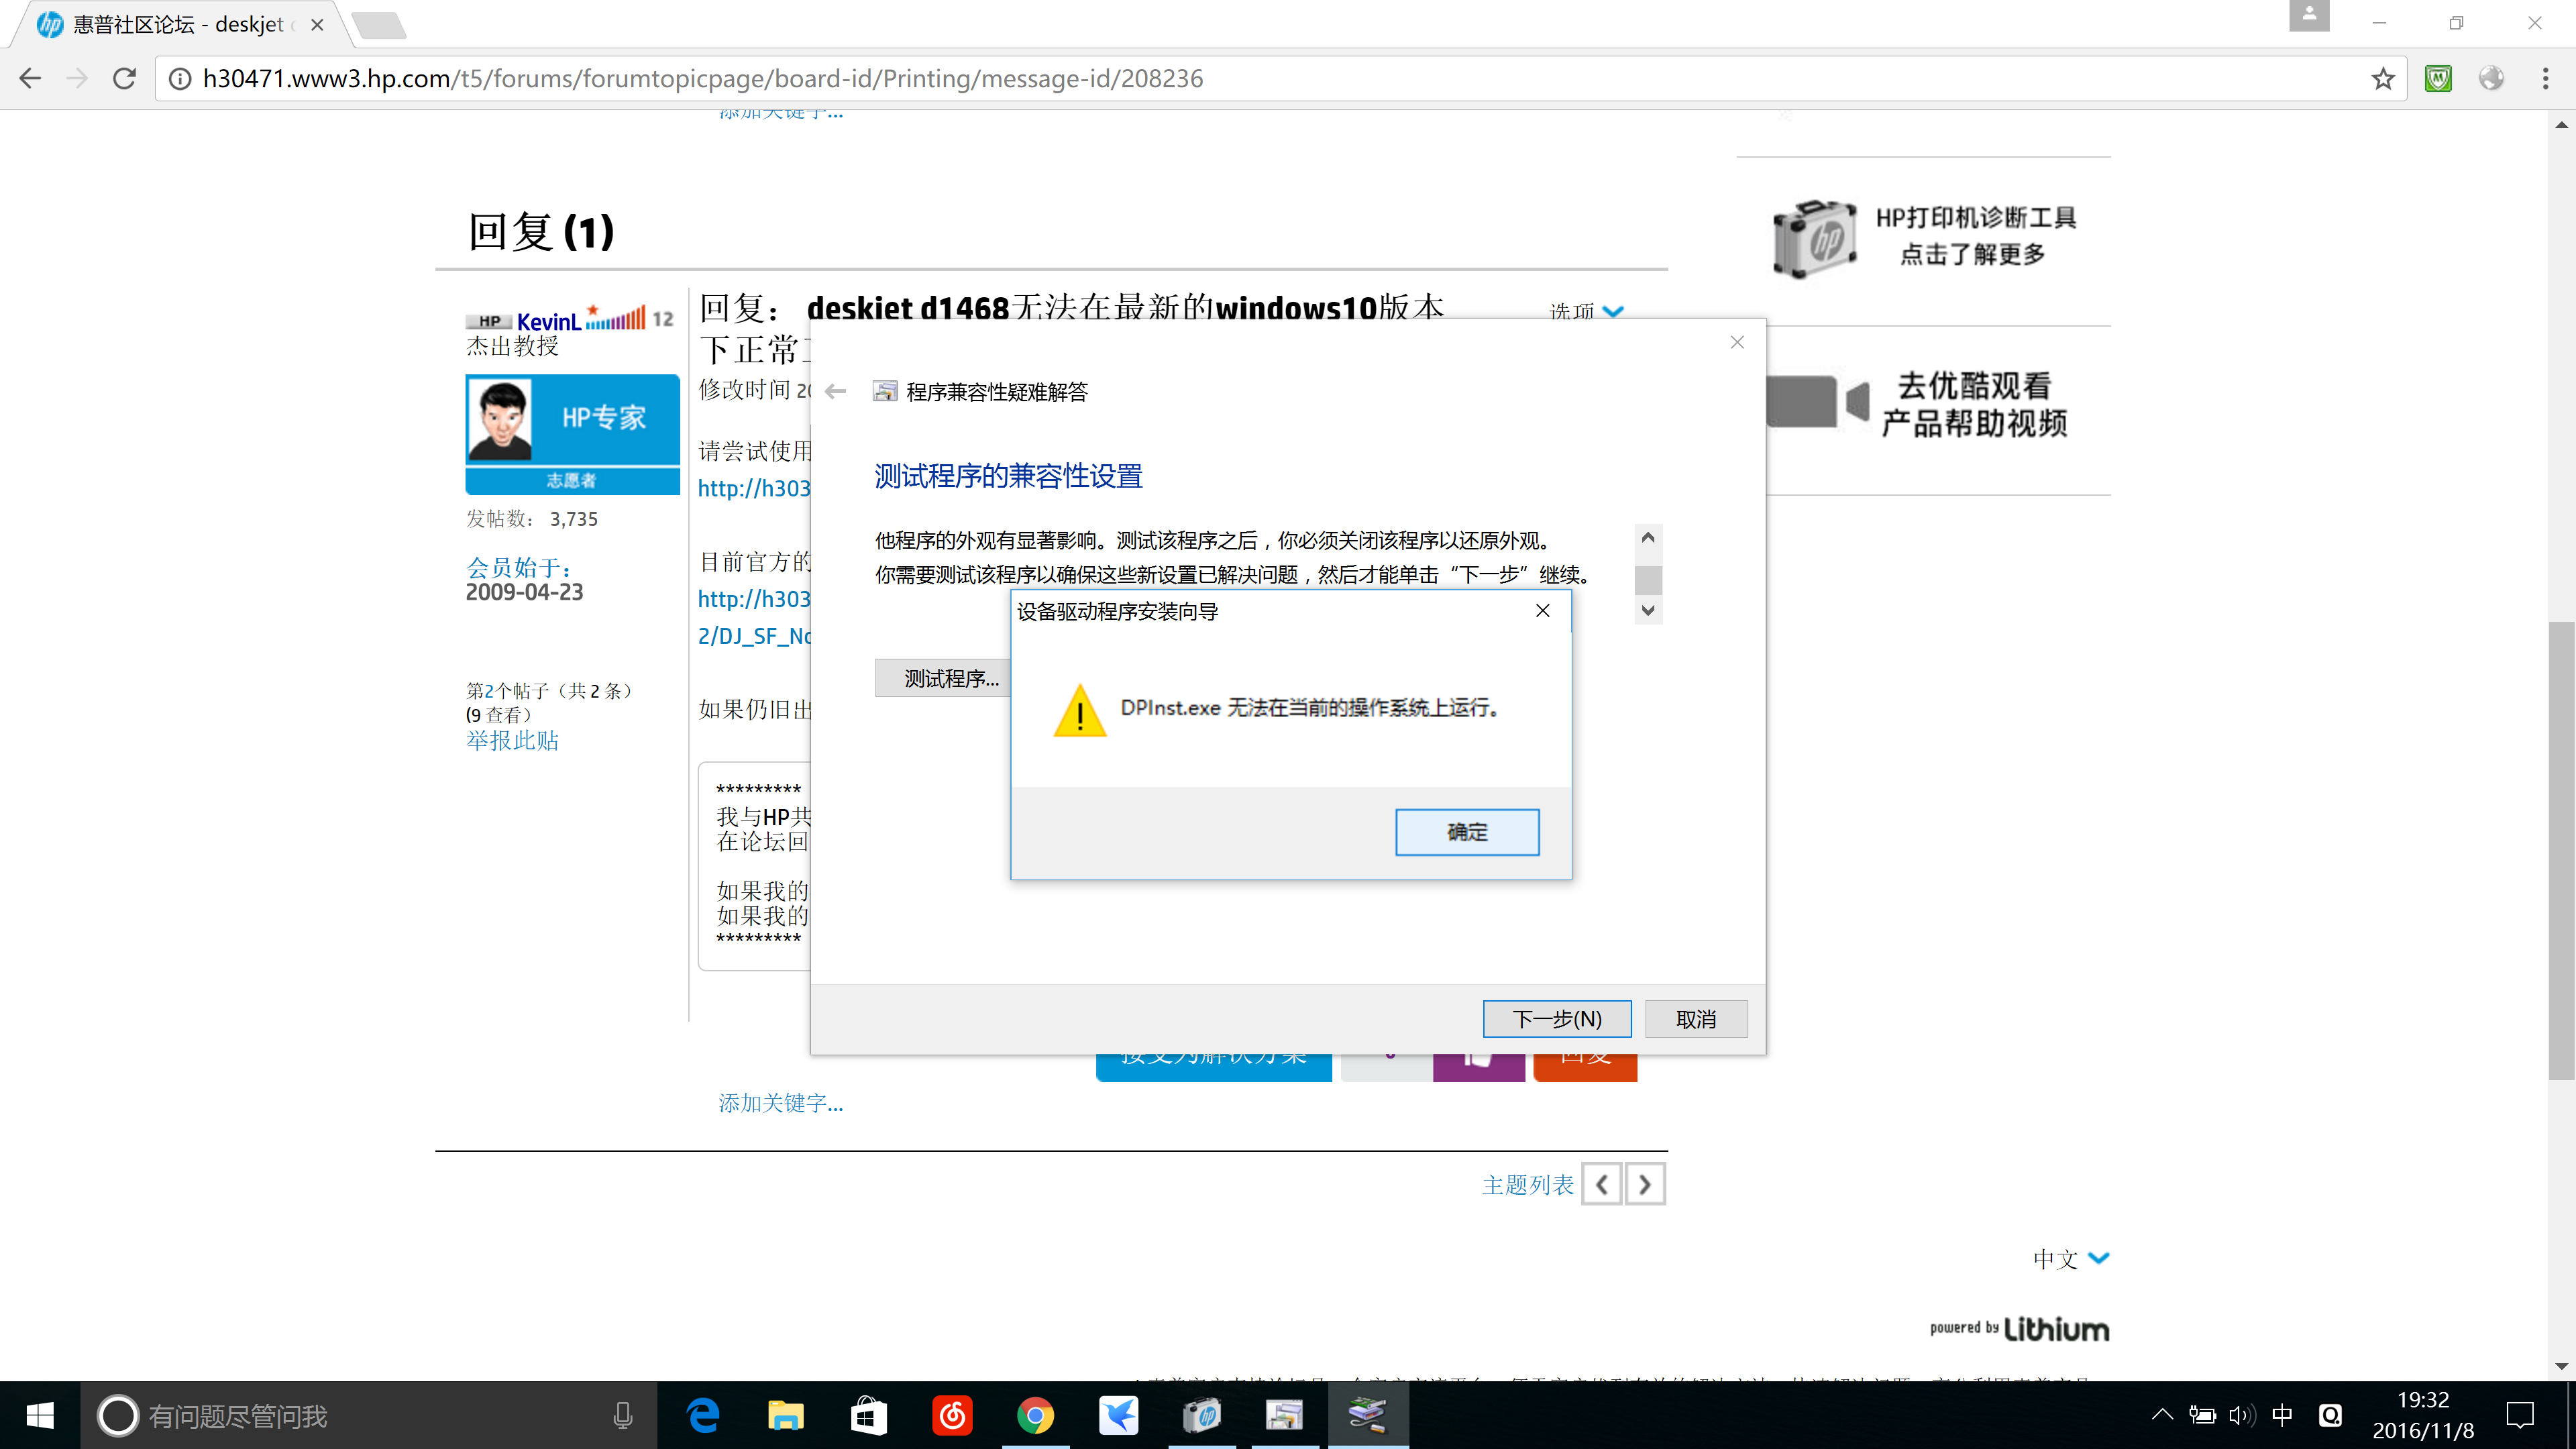Click 添加关键字... link below the reply
Image resolution: width=2576 pixels, height=1449 pixels.
pos(781,1103)
